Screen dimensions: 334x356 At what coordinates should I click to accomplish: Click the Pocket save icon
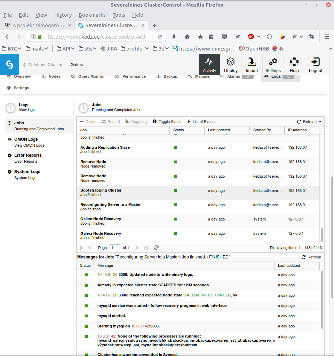coord(224,37)
